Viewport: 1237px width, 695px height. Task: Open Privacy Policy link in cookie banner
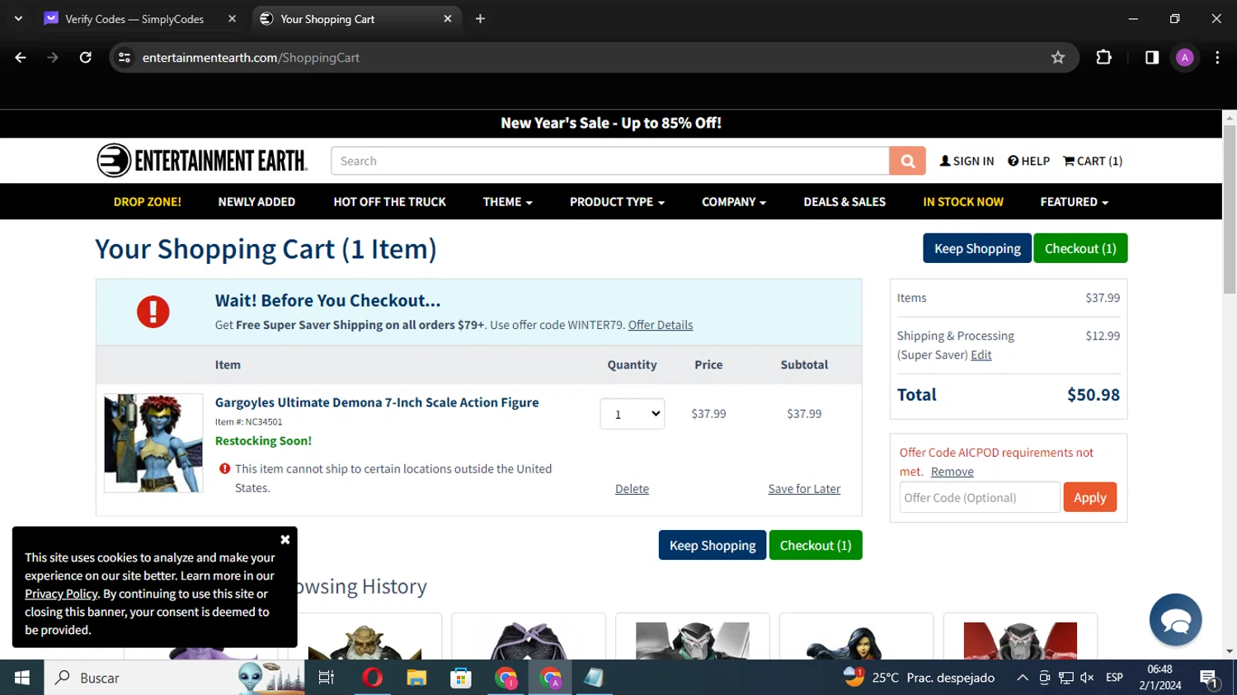61,594
